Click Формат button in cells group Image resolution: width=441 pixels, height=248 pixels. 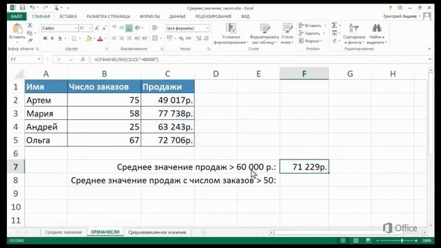tap(311, 41)
